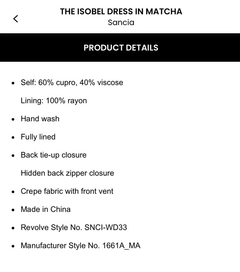Click the Hand wash detail
Screen dimensions: 240x272
40,119
